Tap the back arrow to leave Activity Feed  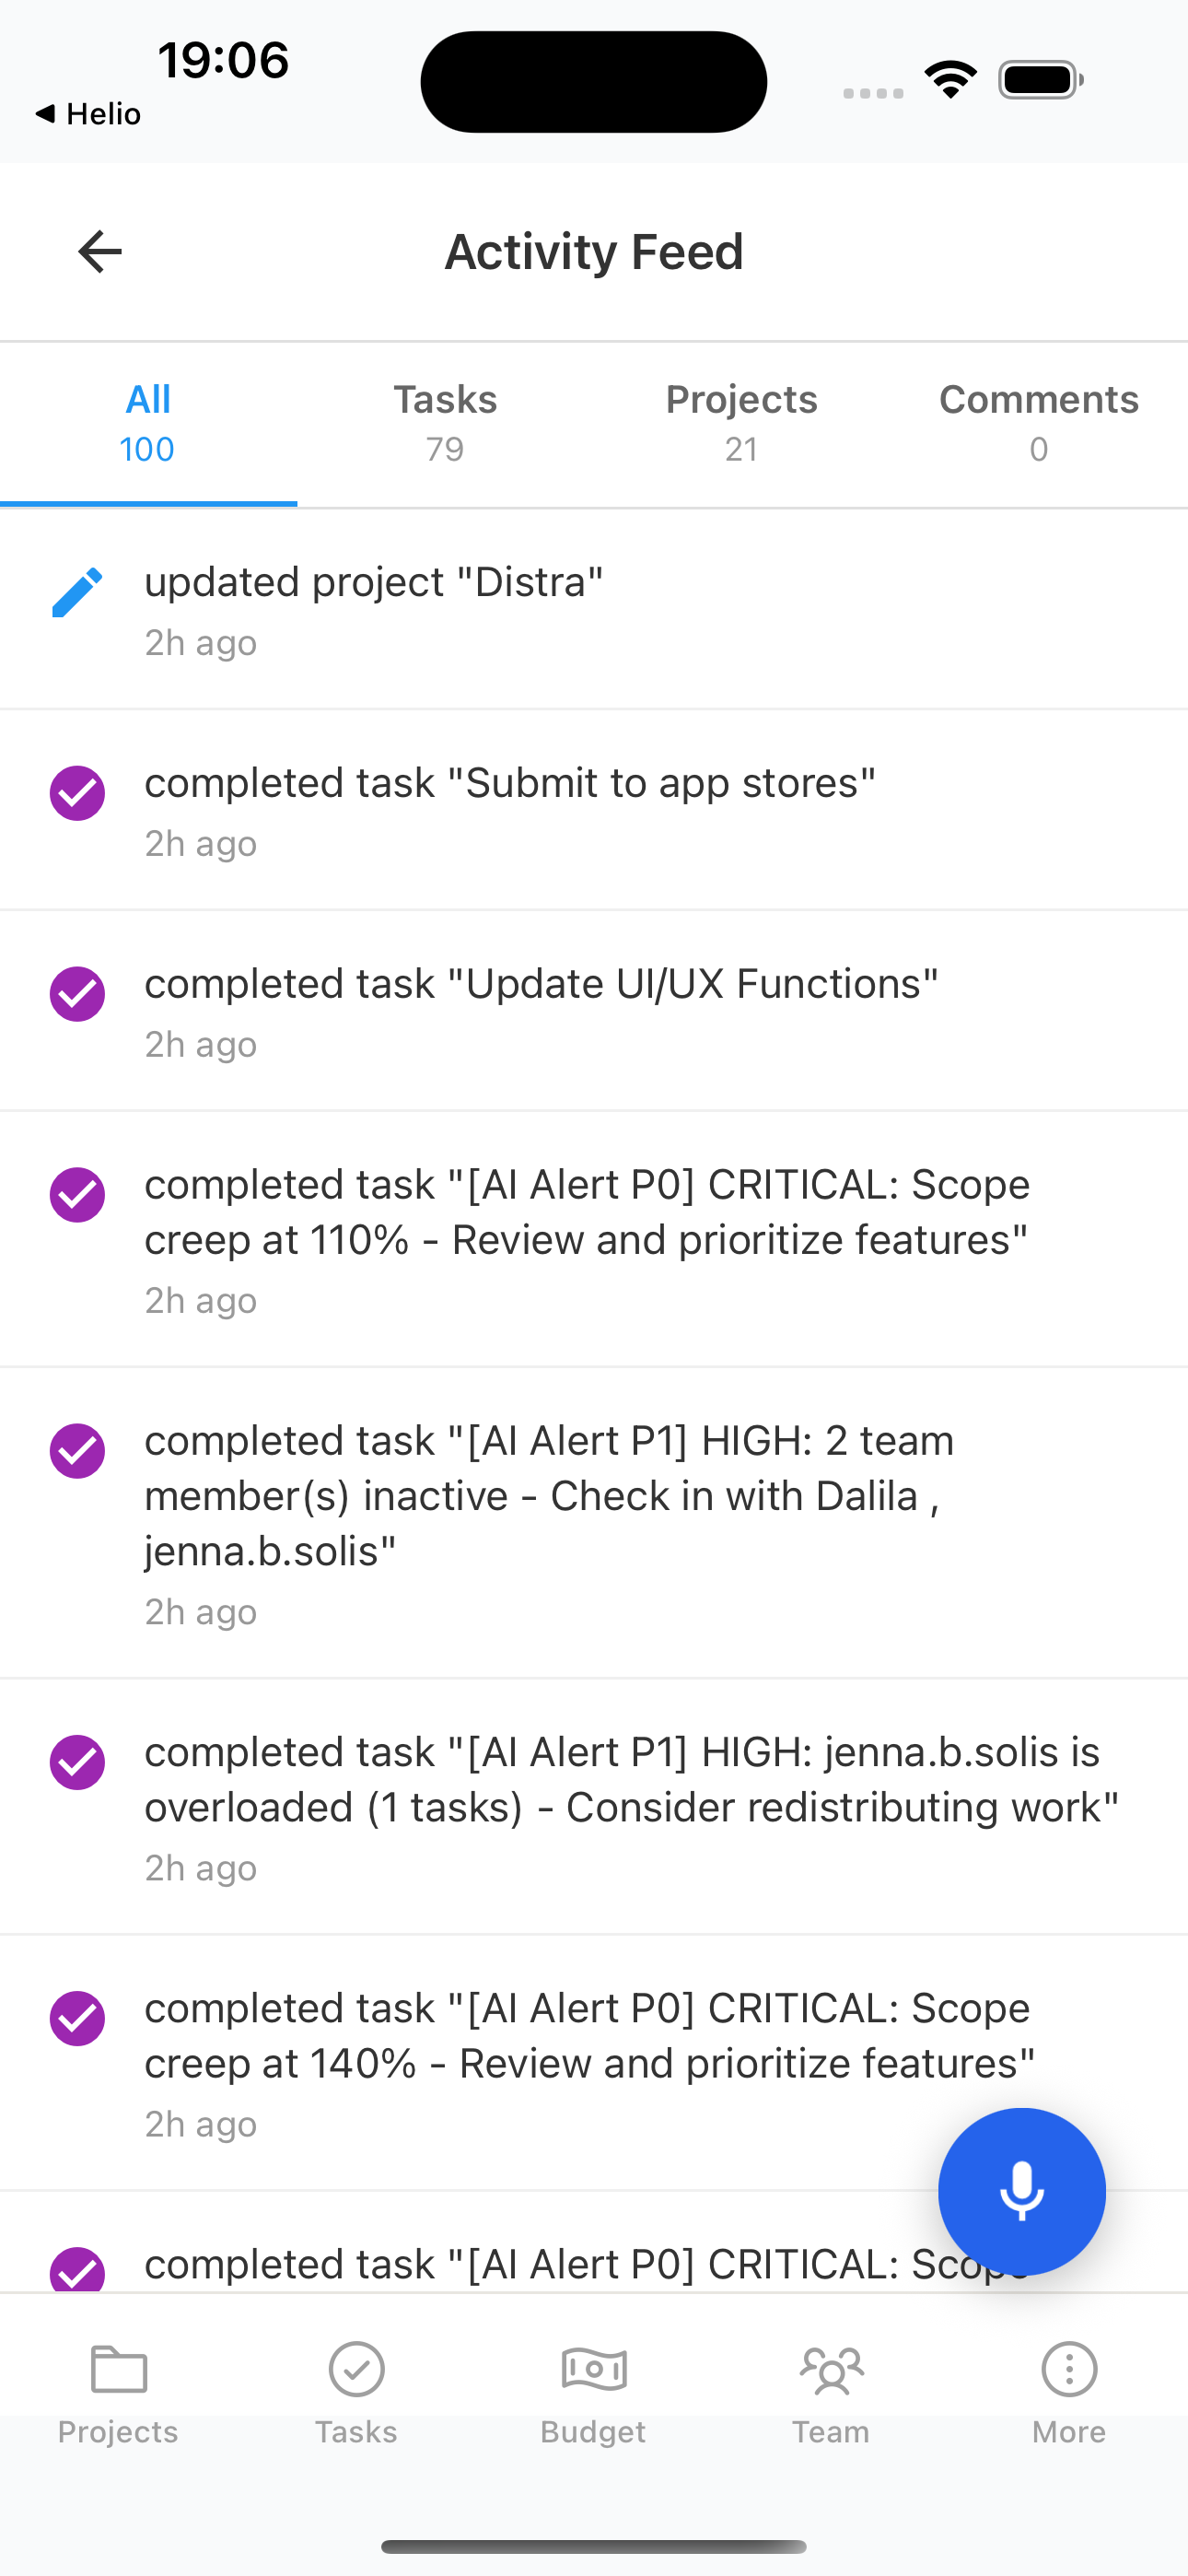click(98, 251)
